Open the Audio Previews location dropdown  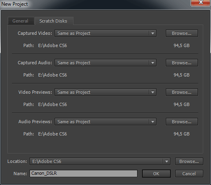tap(105, 122)
